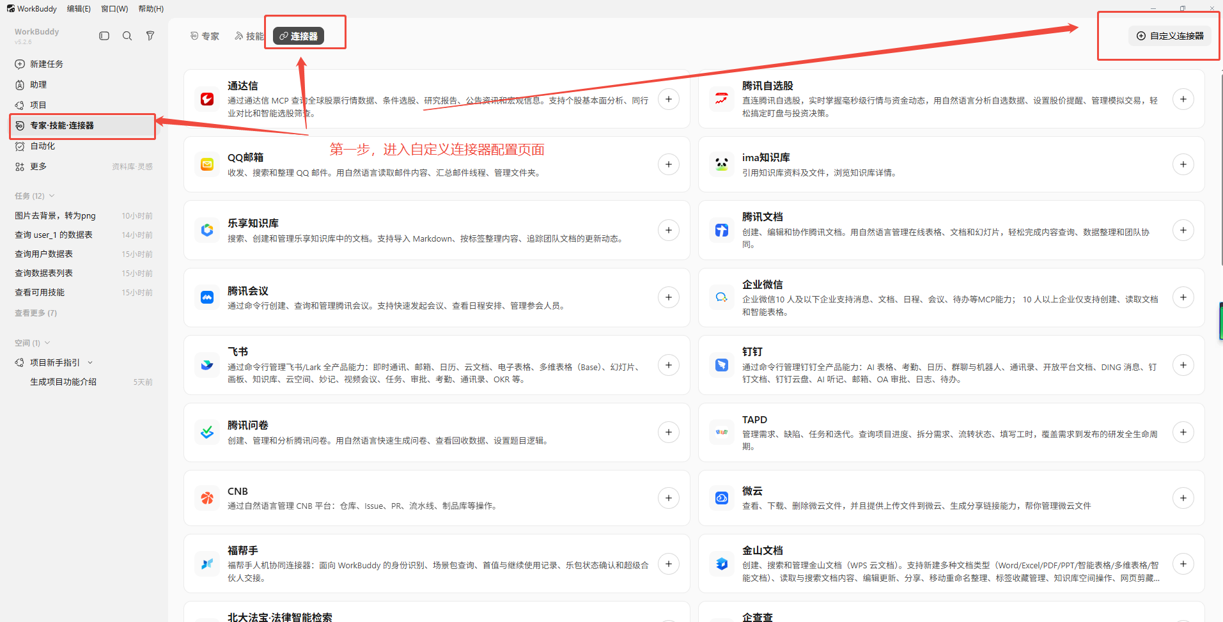1223x622 pixels.
Task: Click the WorkBuddy title bar logo
Action: [10, 8]
